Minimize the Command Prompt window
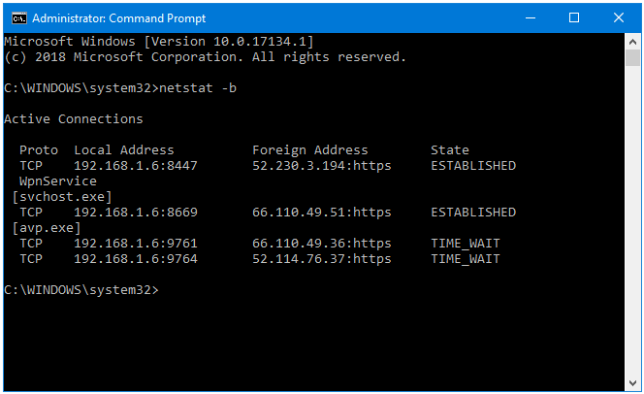644x394 pixels. pos(531,18)
